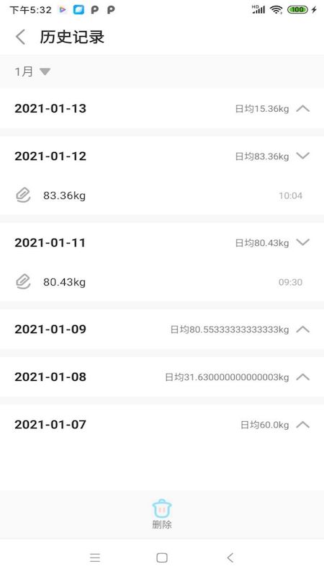The height and width of the screenshot is (577, 324).
Task: Tap the paperclip icon beside 83.36kg
Action: coord(23,195)
